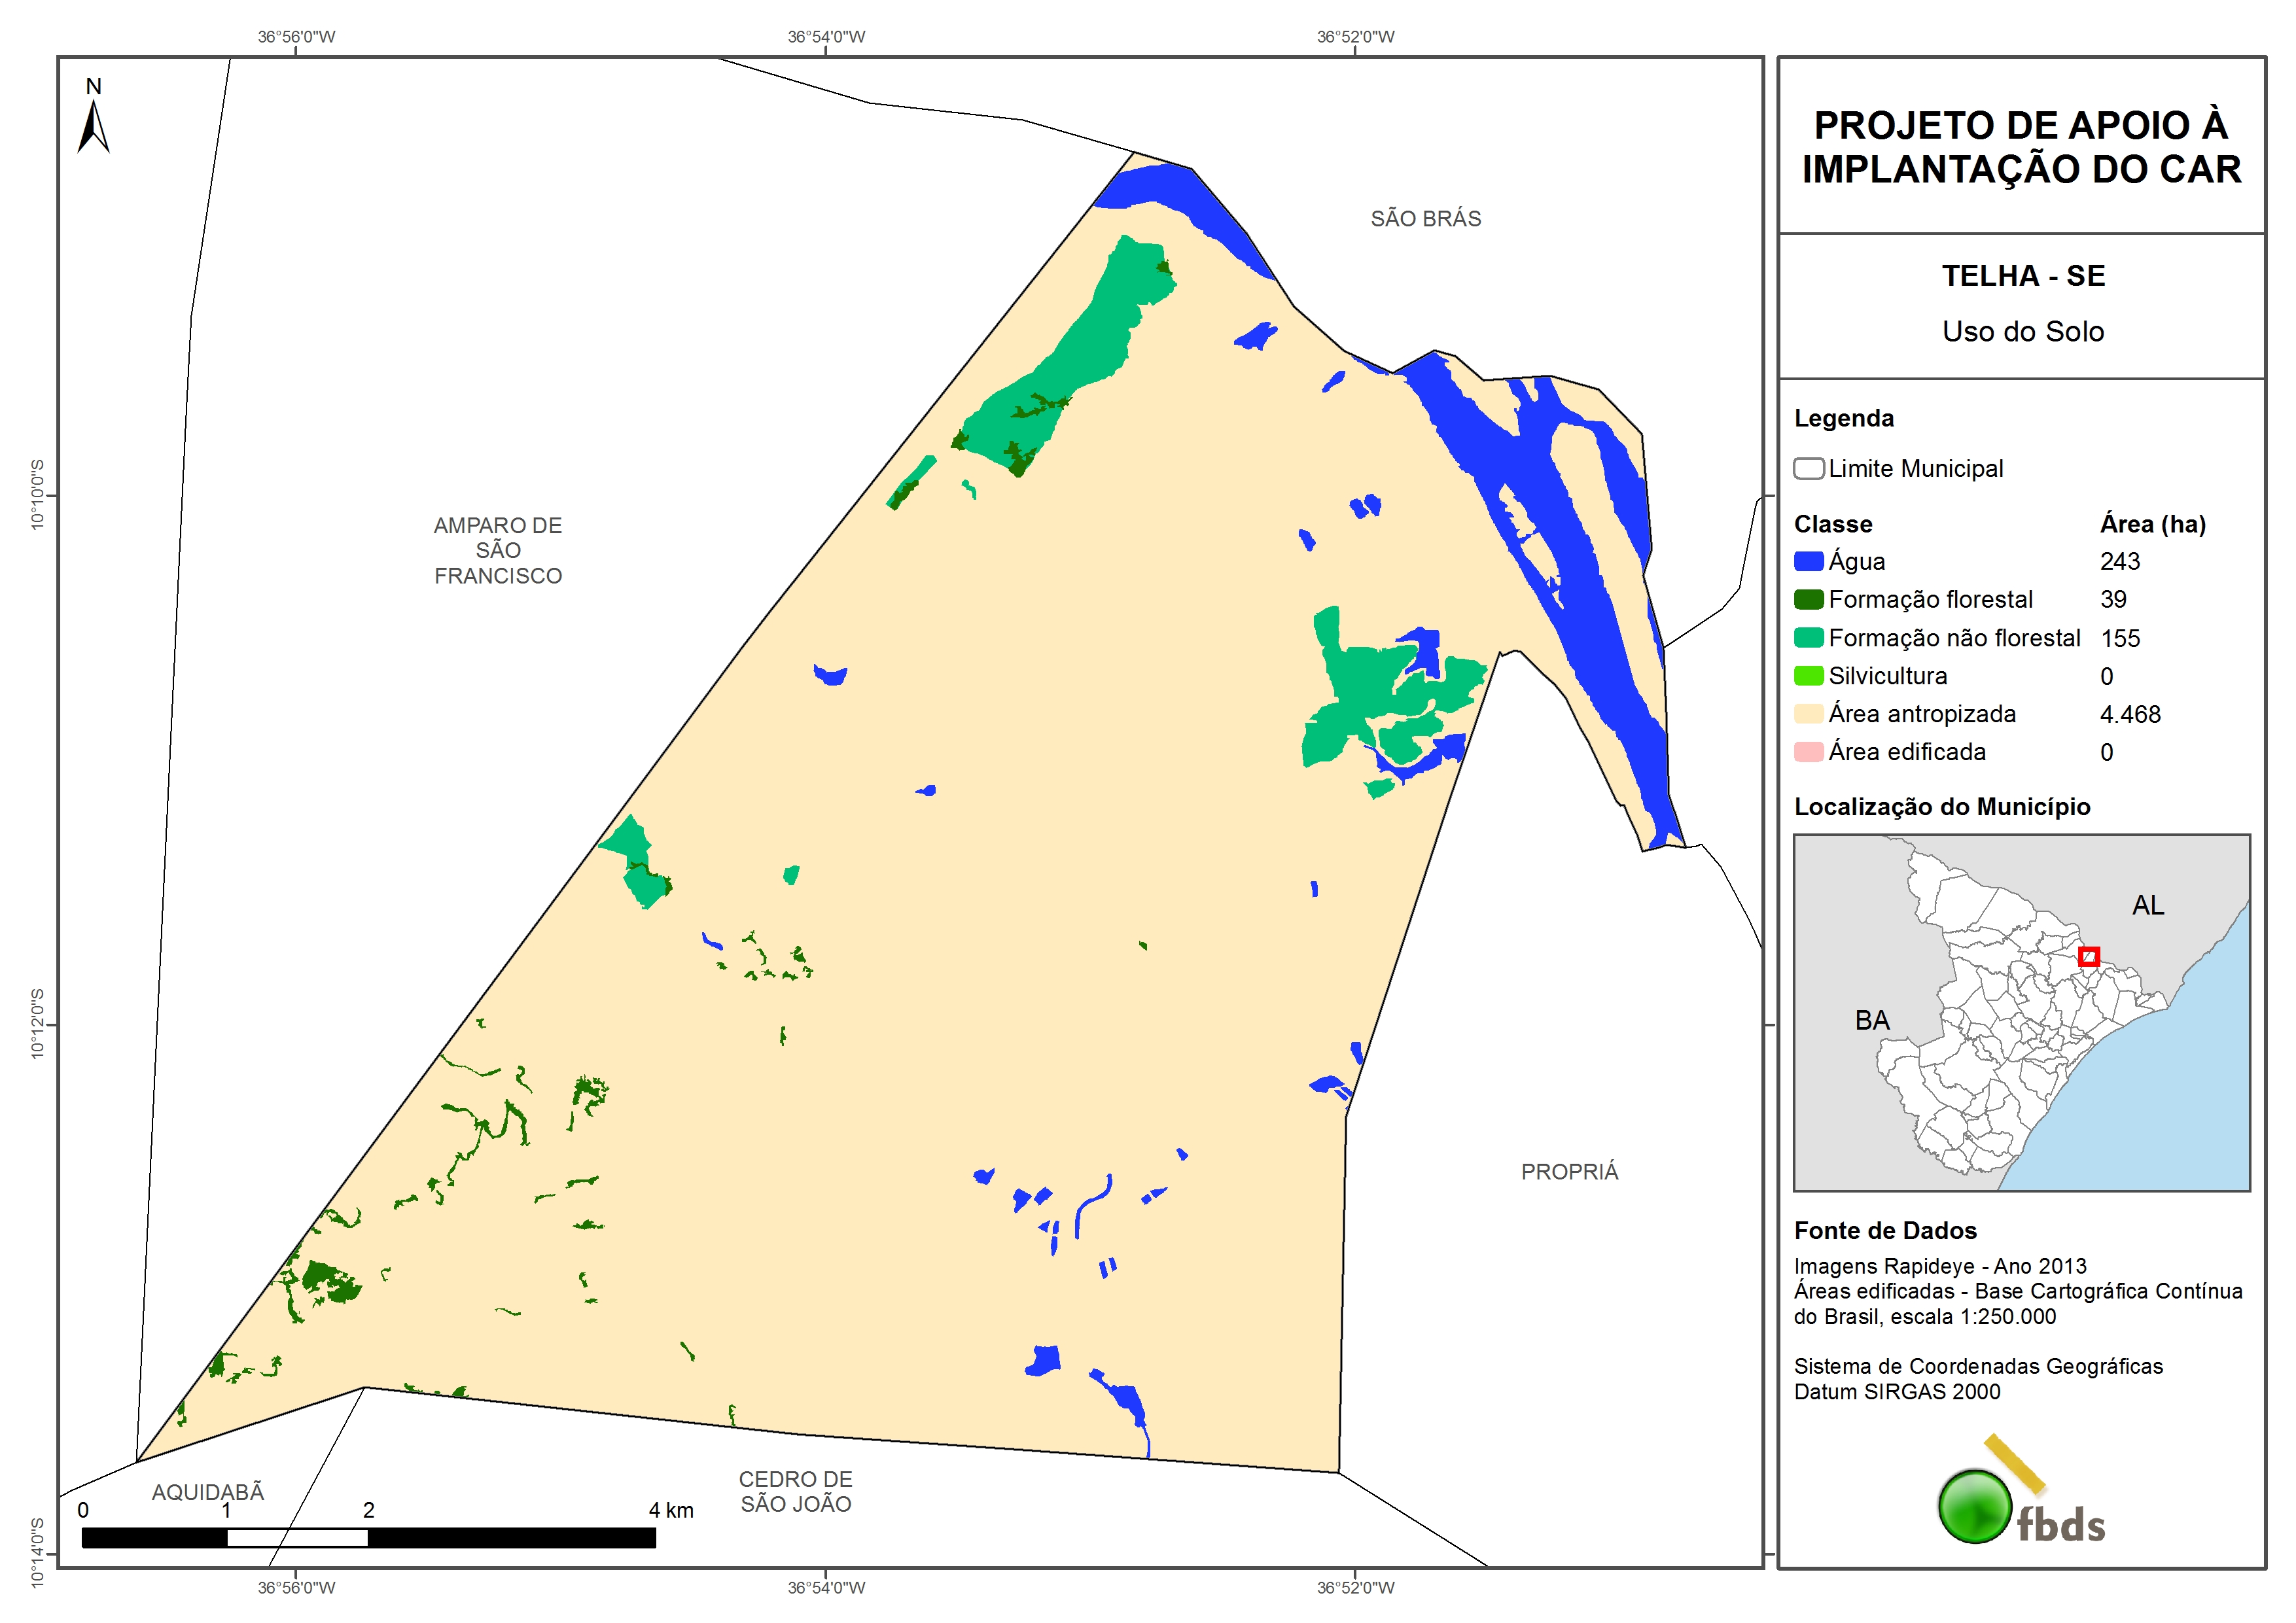
Task: Click the TELHA - SE heading
Action: pos(2023,276)
